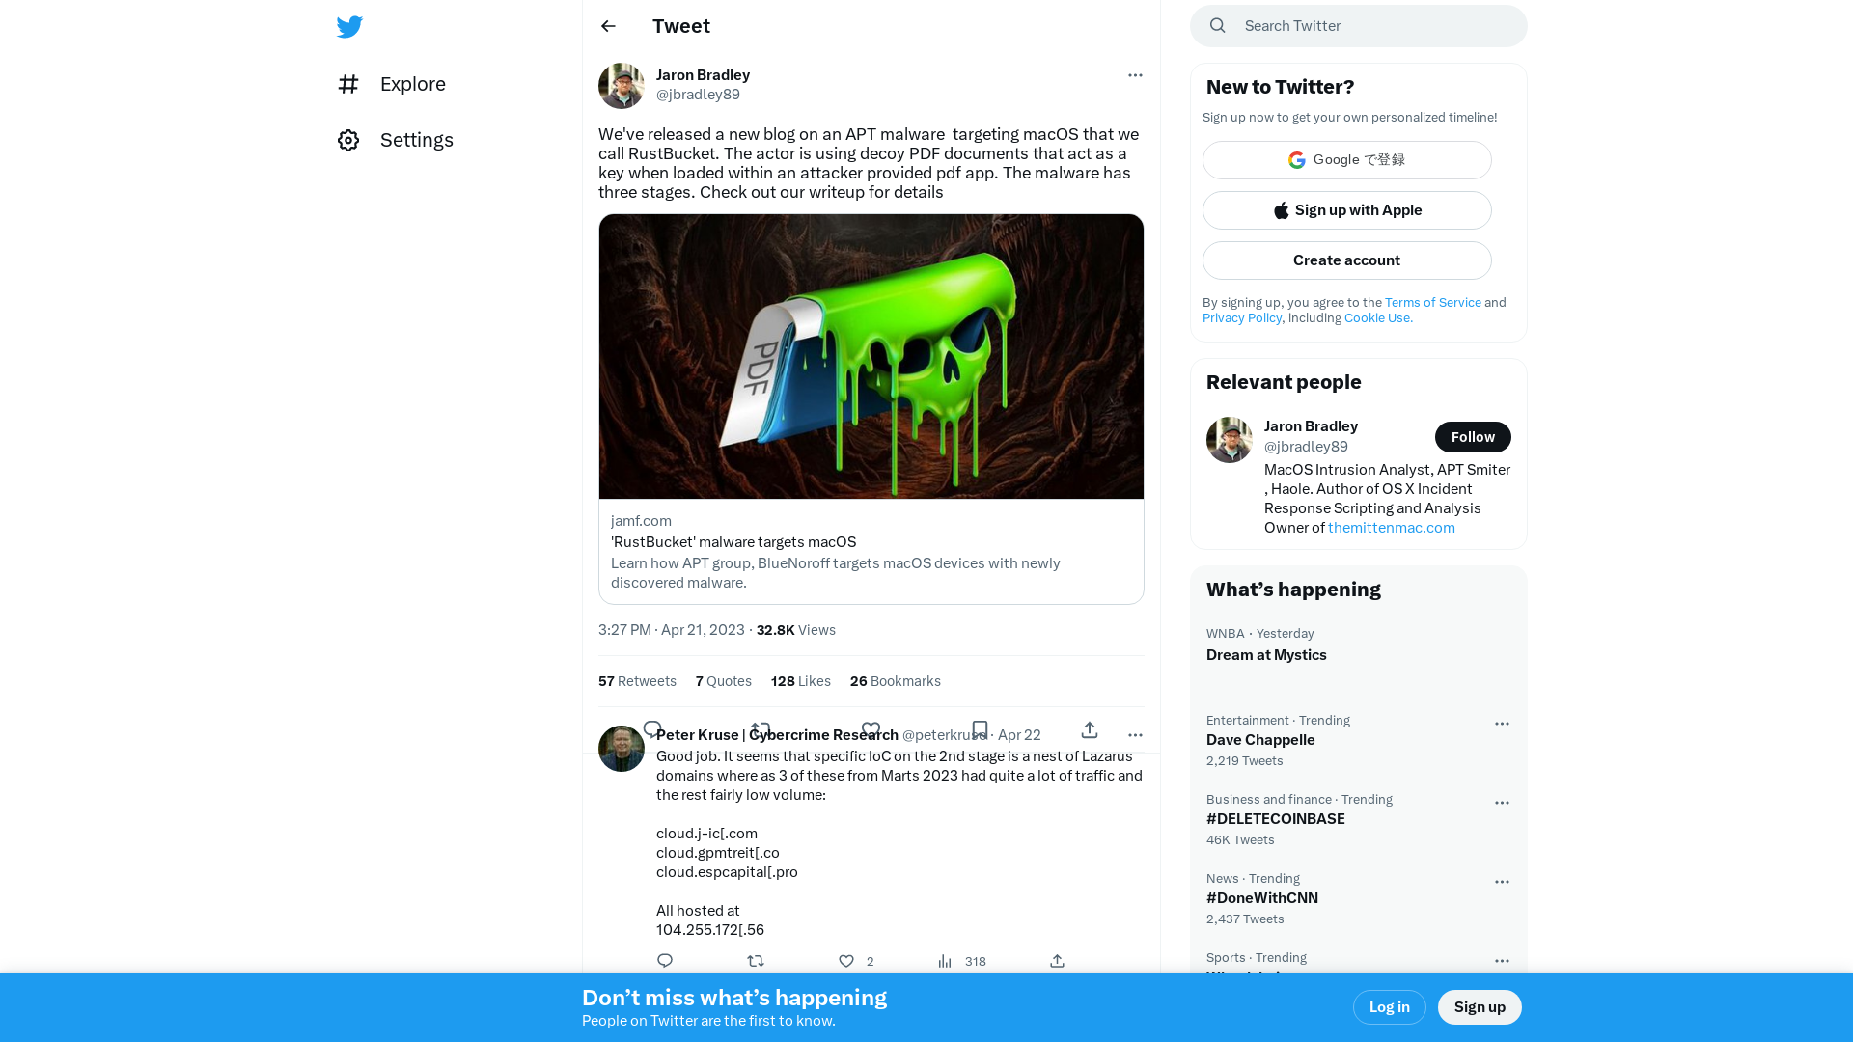Select the Search Twitter input field
Viewport: 1853px width, 1042px height.
1358,25
